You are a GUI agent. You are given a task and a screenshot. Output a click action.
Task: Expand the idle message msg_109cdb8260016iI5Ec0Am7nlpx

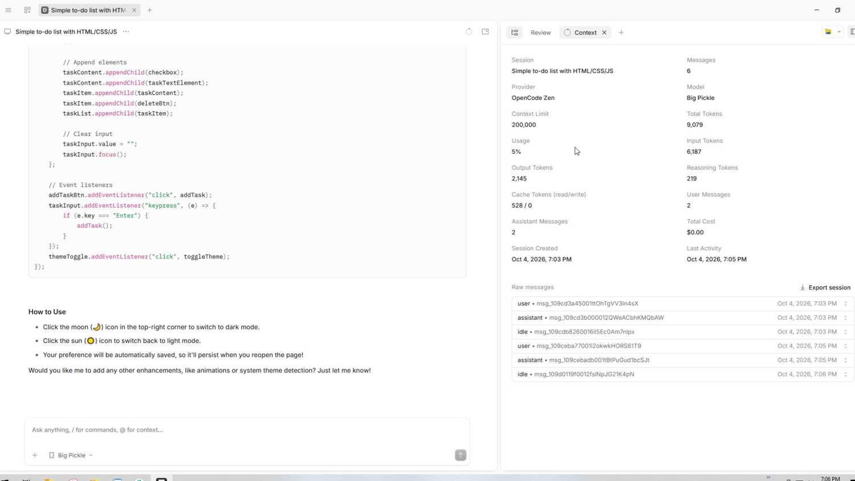click(683, 332)
